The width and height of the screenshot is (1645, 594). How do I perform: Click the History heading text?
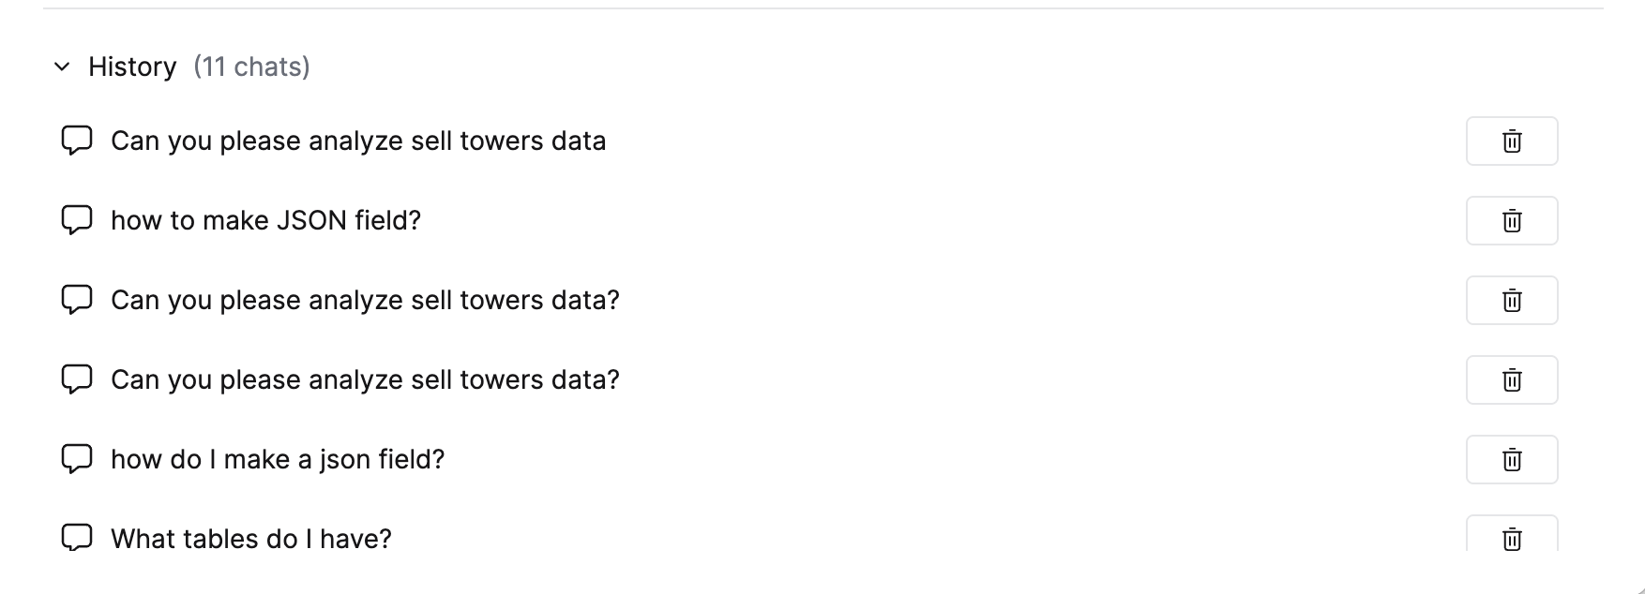[x=132, y=67]
